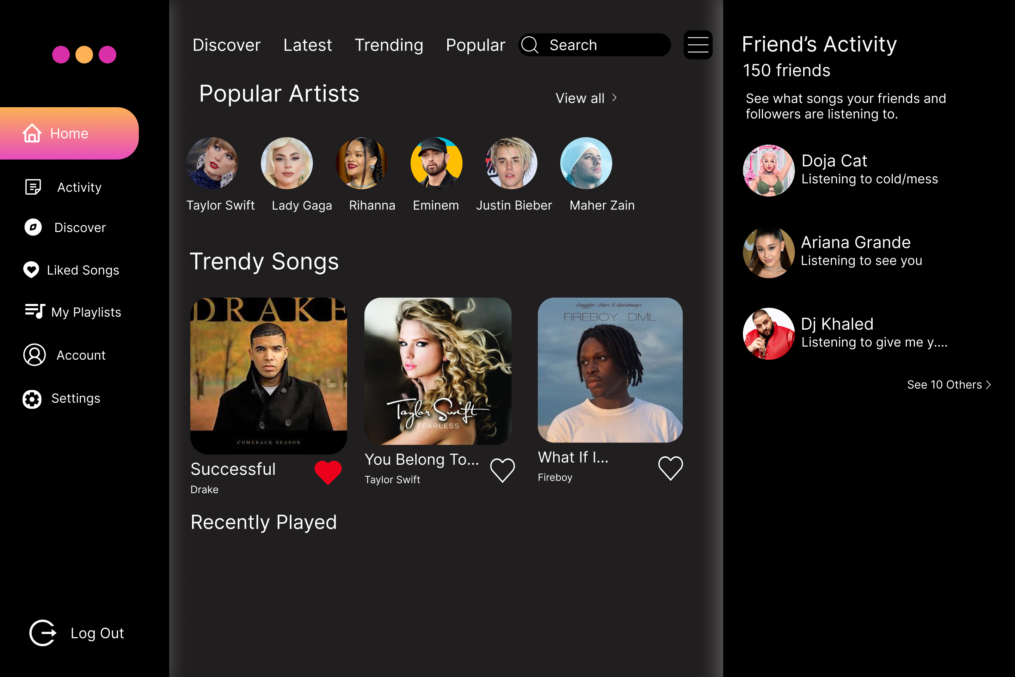
Task: Click the Eminem name label
Action: click(436, 206)
